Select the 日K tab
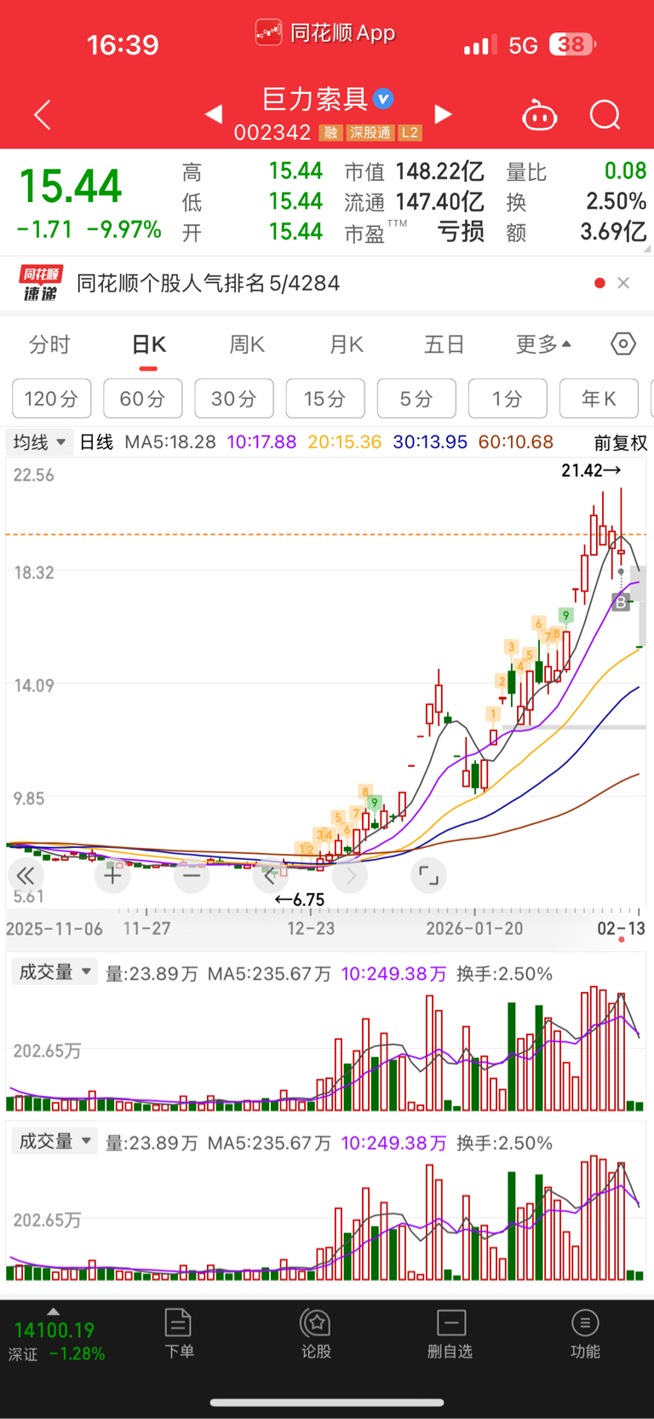Screen dimensions: 654x1419 coord(149,344)
